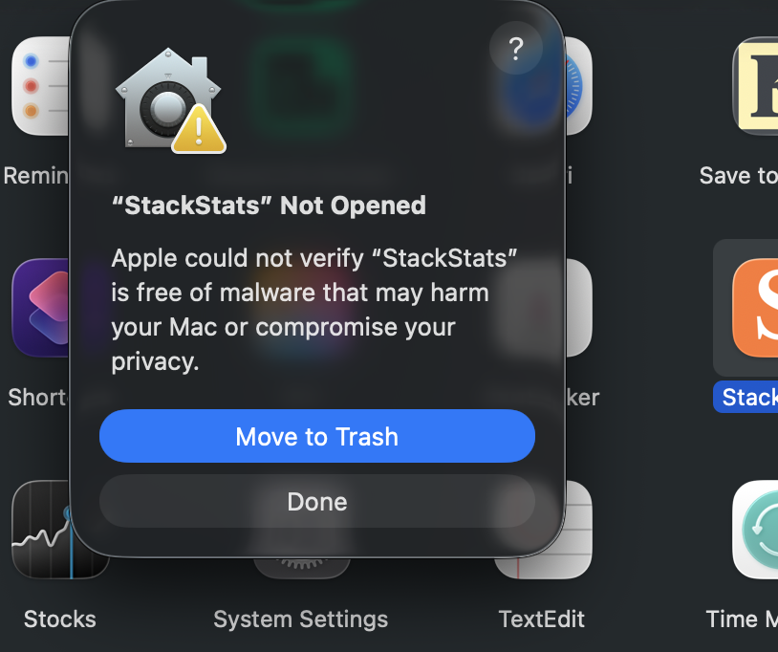Click the dialog title StackStats Not Opened
This screenshot has width=778, height=652.
click(x=270, y=205)
